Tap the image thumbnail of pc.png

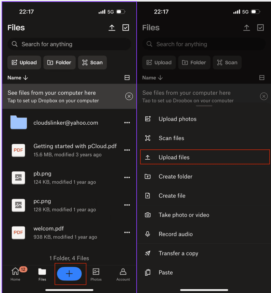click(x=18, y=205)
